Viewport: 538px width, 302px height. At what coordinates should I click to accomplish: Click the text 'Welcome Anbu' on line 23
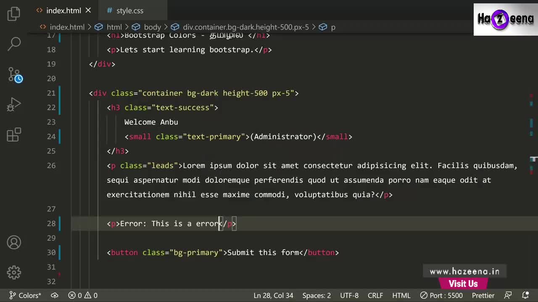(151, 122)
